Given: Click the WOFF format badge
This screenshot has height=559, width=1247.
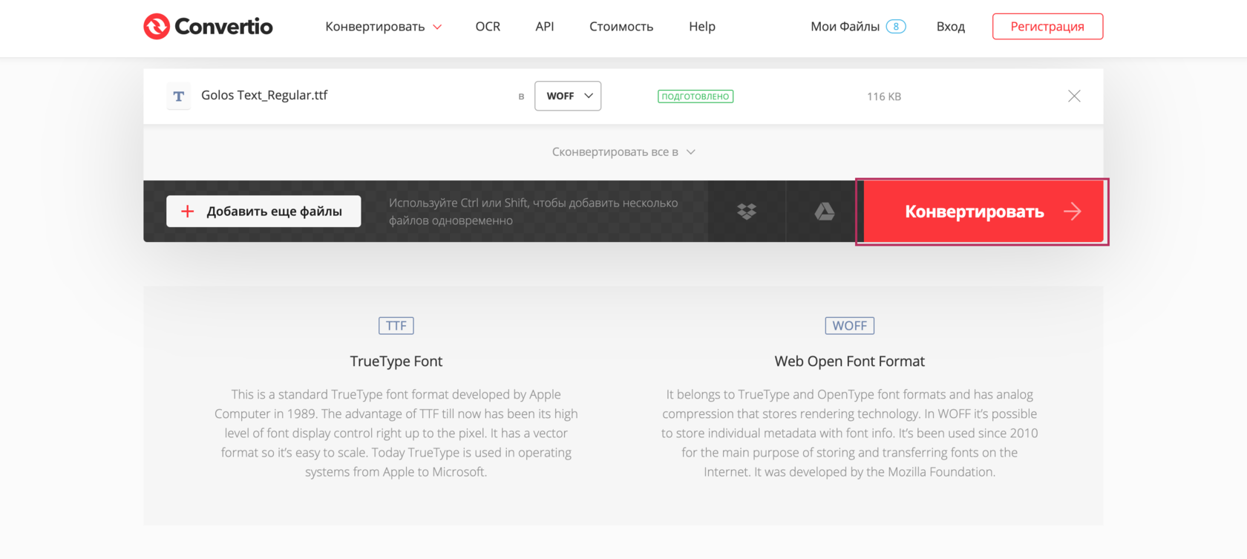Looking at the screenshot, I should pyautogui.click(x=850, y=326).
